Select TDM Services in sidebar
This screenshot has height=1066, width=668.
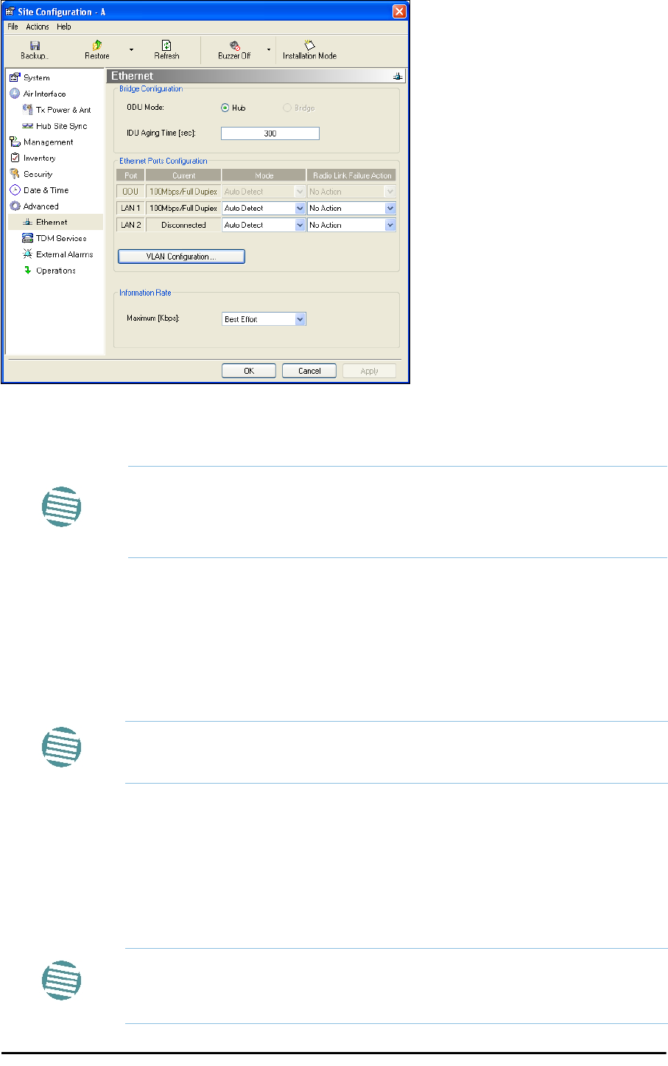point(61,238)
